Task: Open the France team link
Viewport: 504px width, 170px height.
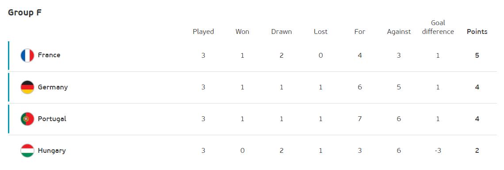Action: (x=49, y=55)
